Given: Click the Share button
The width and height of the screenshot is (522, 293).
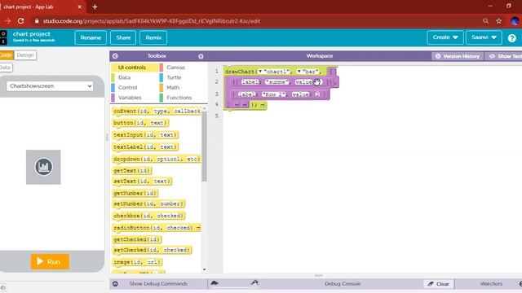Looking at the screenshot, I should 123,38.
